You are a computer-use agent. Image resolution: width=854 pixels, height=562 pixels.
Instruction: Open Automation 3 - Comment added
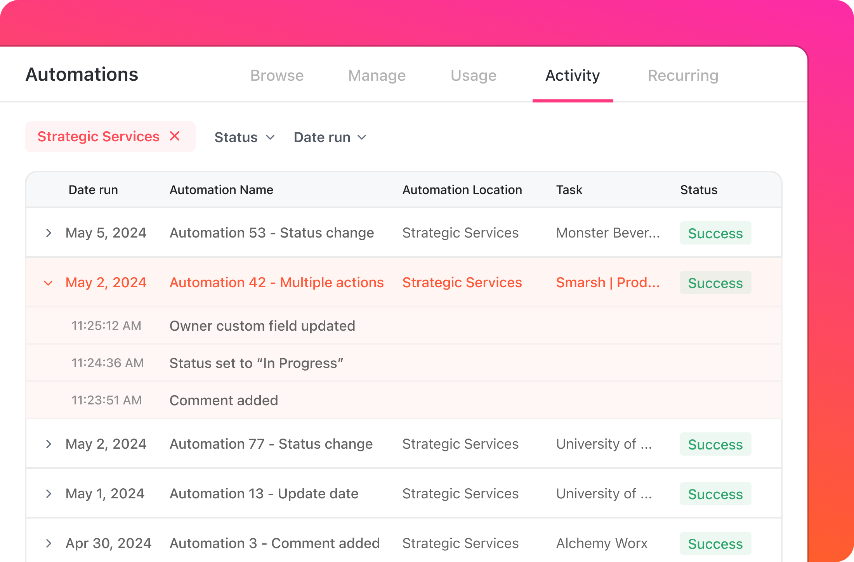(x=274, y=543)
